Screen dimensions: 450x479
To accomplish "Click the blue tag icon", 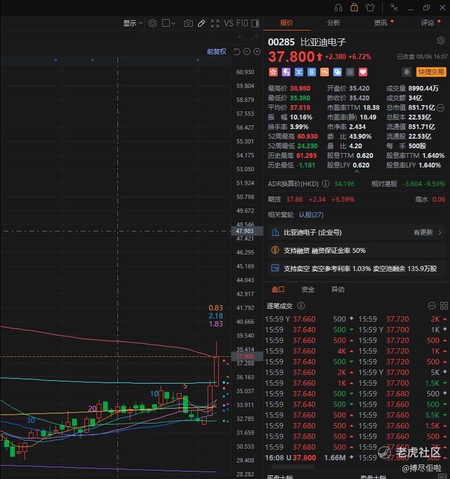I will pyautogui.click(x=337, y=72).
